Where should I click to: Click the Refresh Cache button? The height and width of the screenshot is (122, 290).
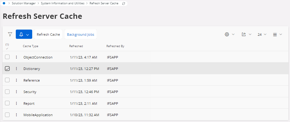tap(48, 35)
